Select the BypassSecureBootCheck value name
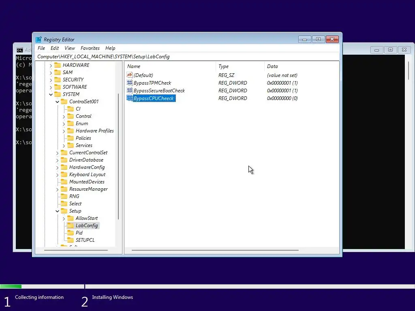This screenshot has width=415, height=311. tap(159, 90)
